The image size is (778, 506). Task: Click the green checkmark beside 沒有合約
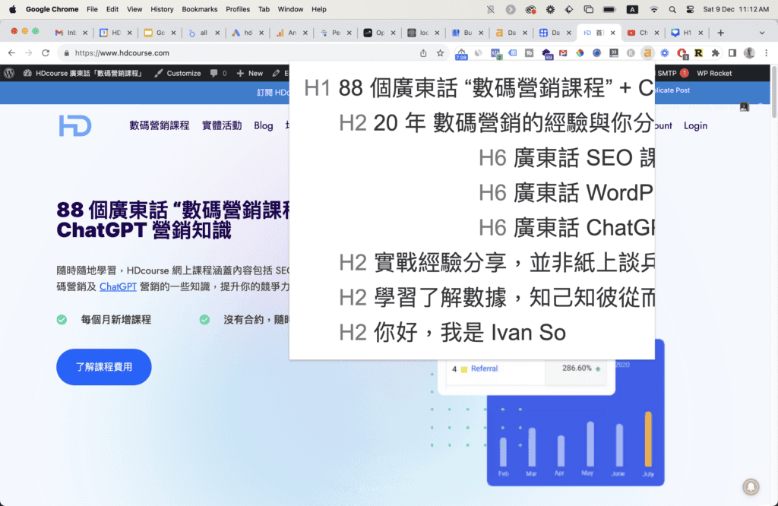(x=204, y=321)
